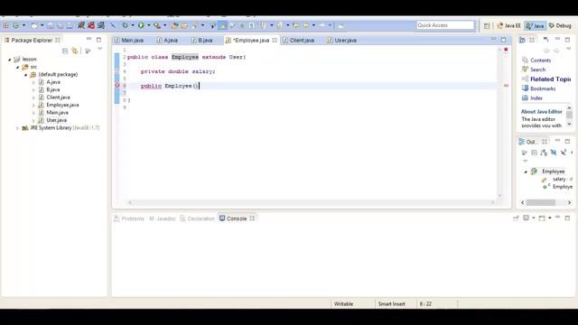Open Run button dropdown arrow

pyautogui.click(x=148, y=25)
